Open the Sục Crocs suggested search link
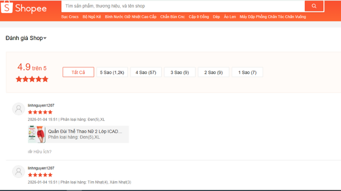This screenshot has height=191, width=341. tap(70, 17)
